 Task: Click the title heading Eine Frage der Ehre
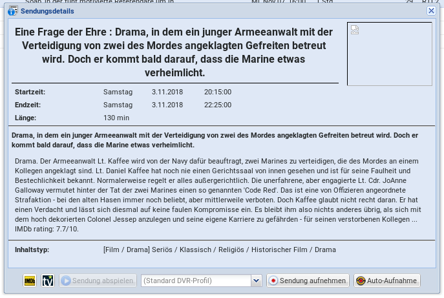click(x=175, y=52)
